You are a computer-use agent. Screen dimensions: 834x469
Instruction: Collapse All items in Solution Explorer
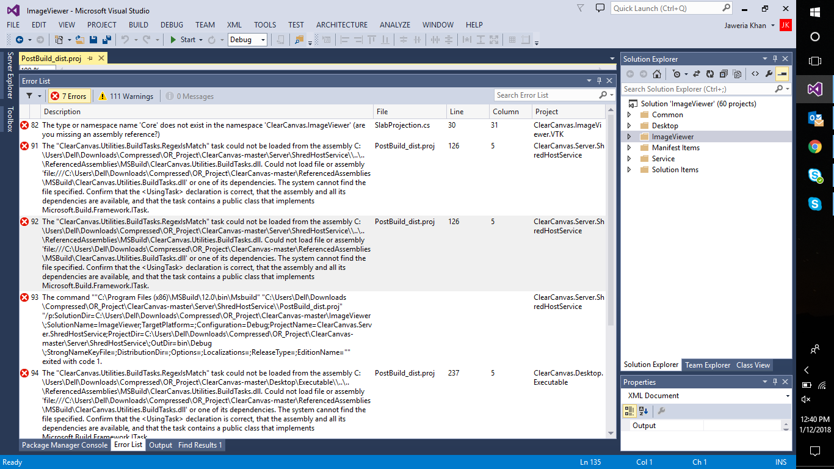(x=724, y=73)
